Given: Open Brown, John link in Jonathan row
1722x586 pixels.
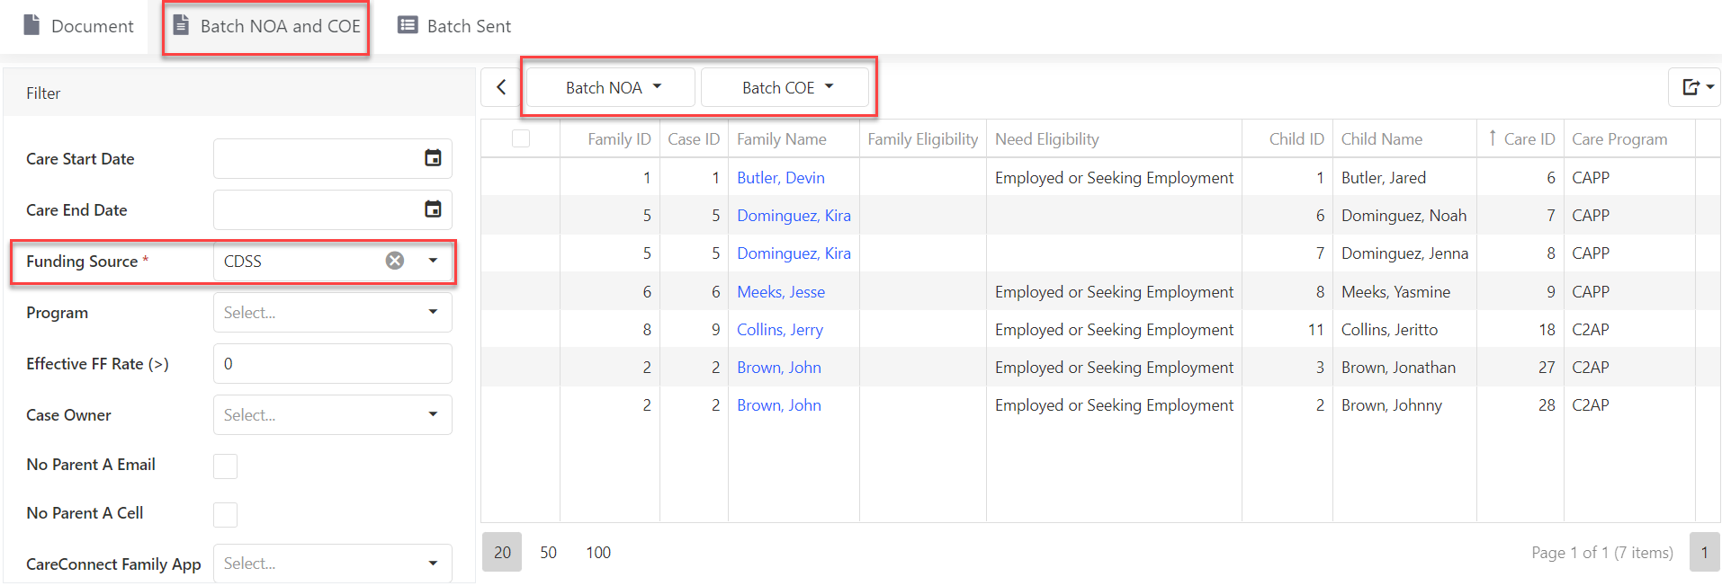Looking at the screenshot, I should coord(779,368).
